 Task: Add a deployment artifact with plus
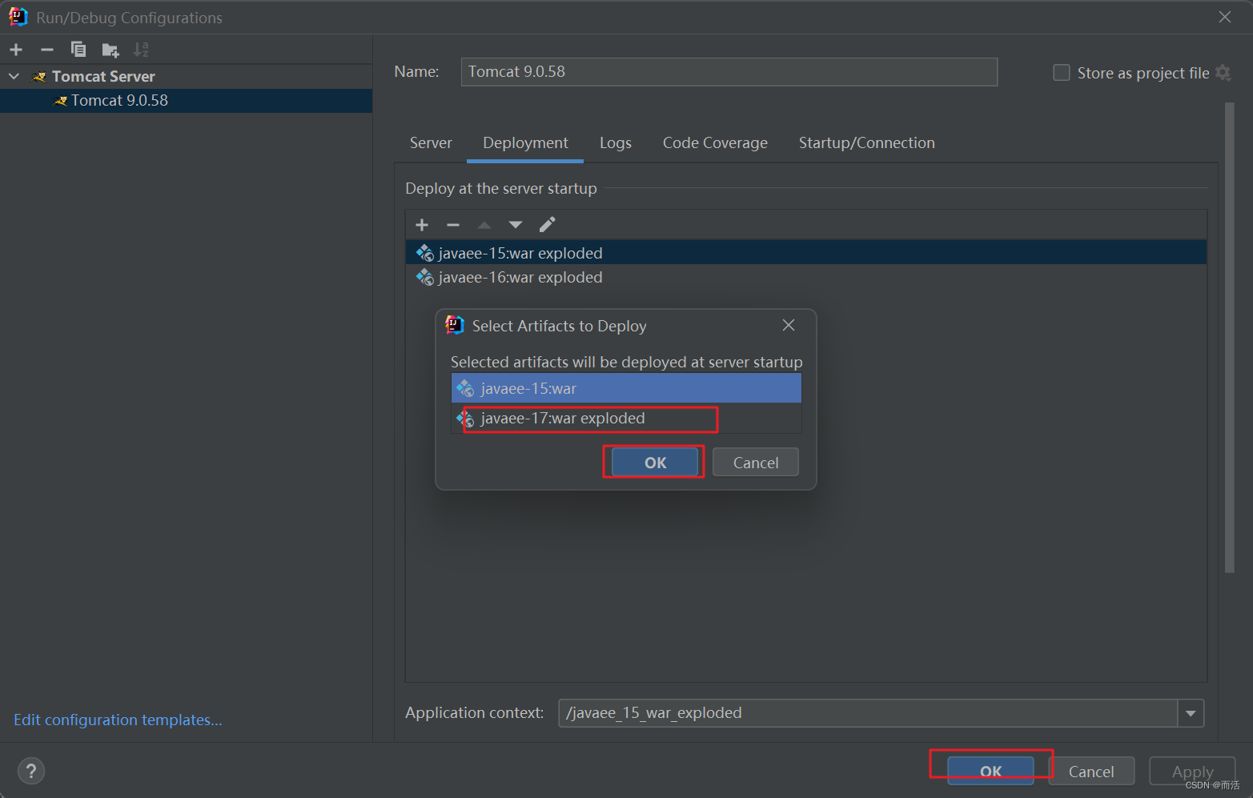tap(422, 225)
